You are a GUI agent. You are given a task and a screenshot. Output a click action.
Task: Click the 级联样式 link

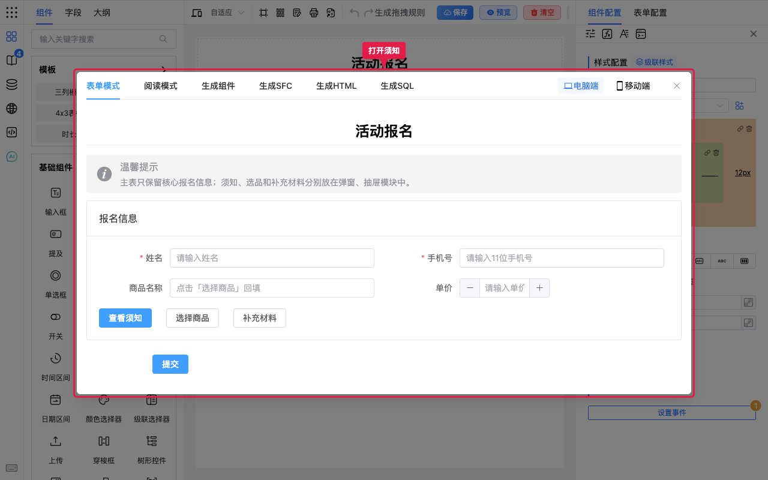click(655, 62)
